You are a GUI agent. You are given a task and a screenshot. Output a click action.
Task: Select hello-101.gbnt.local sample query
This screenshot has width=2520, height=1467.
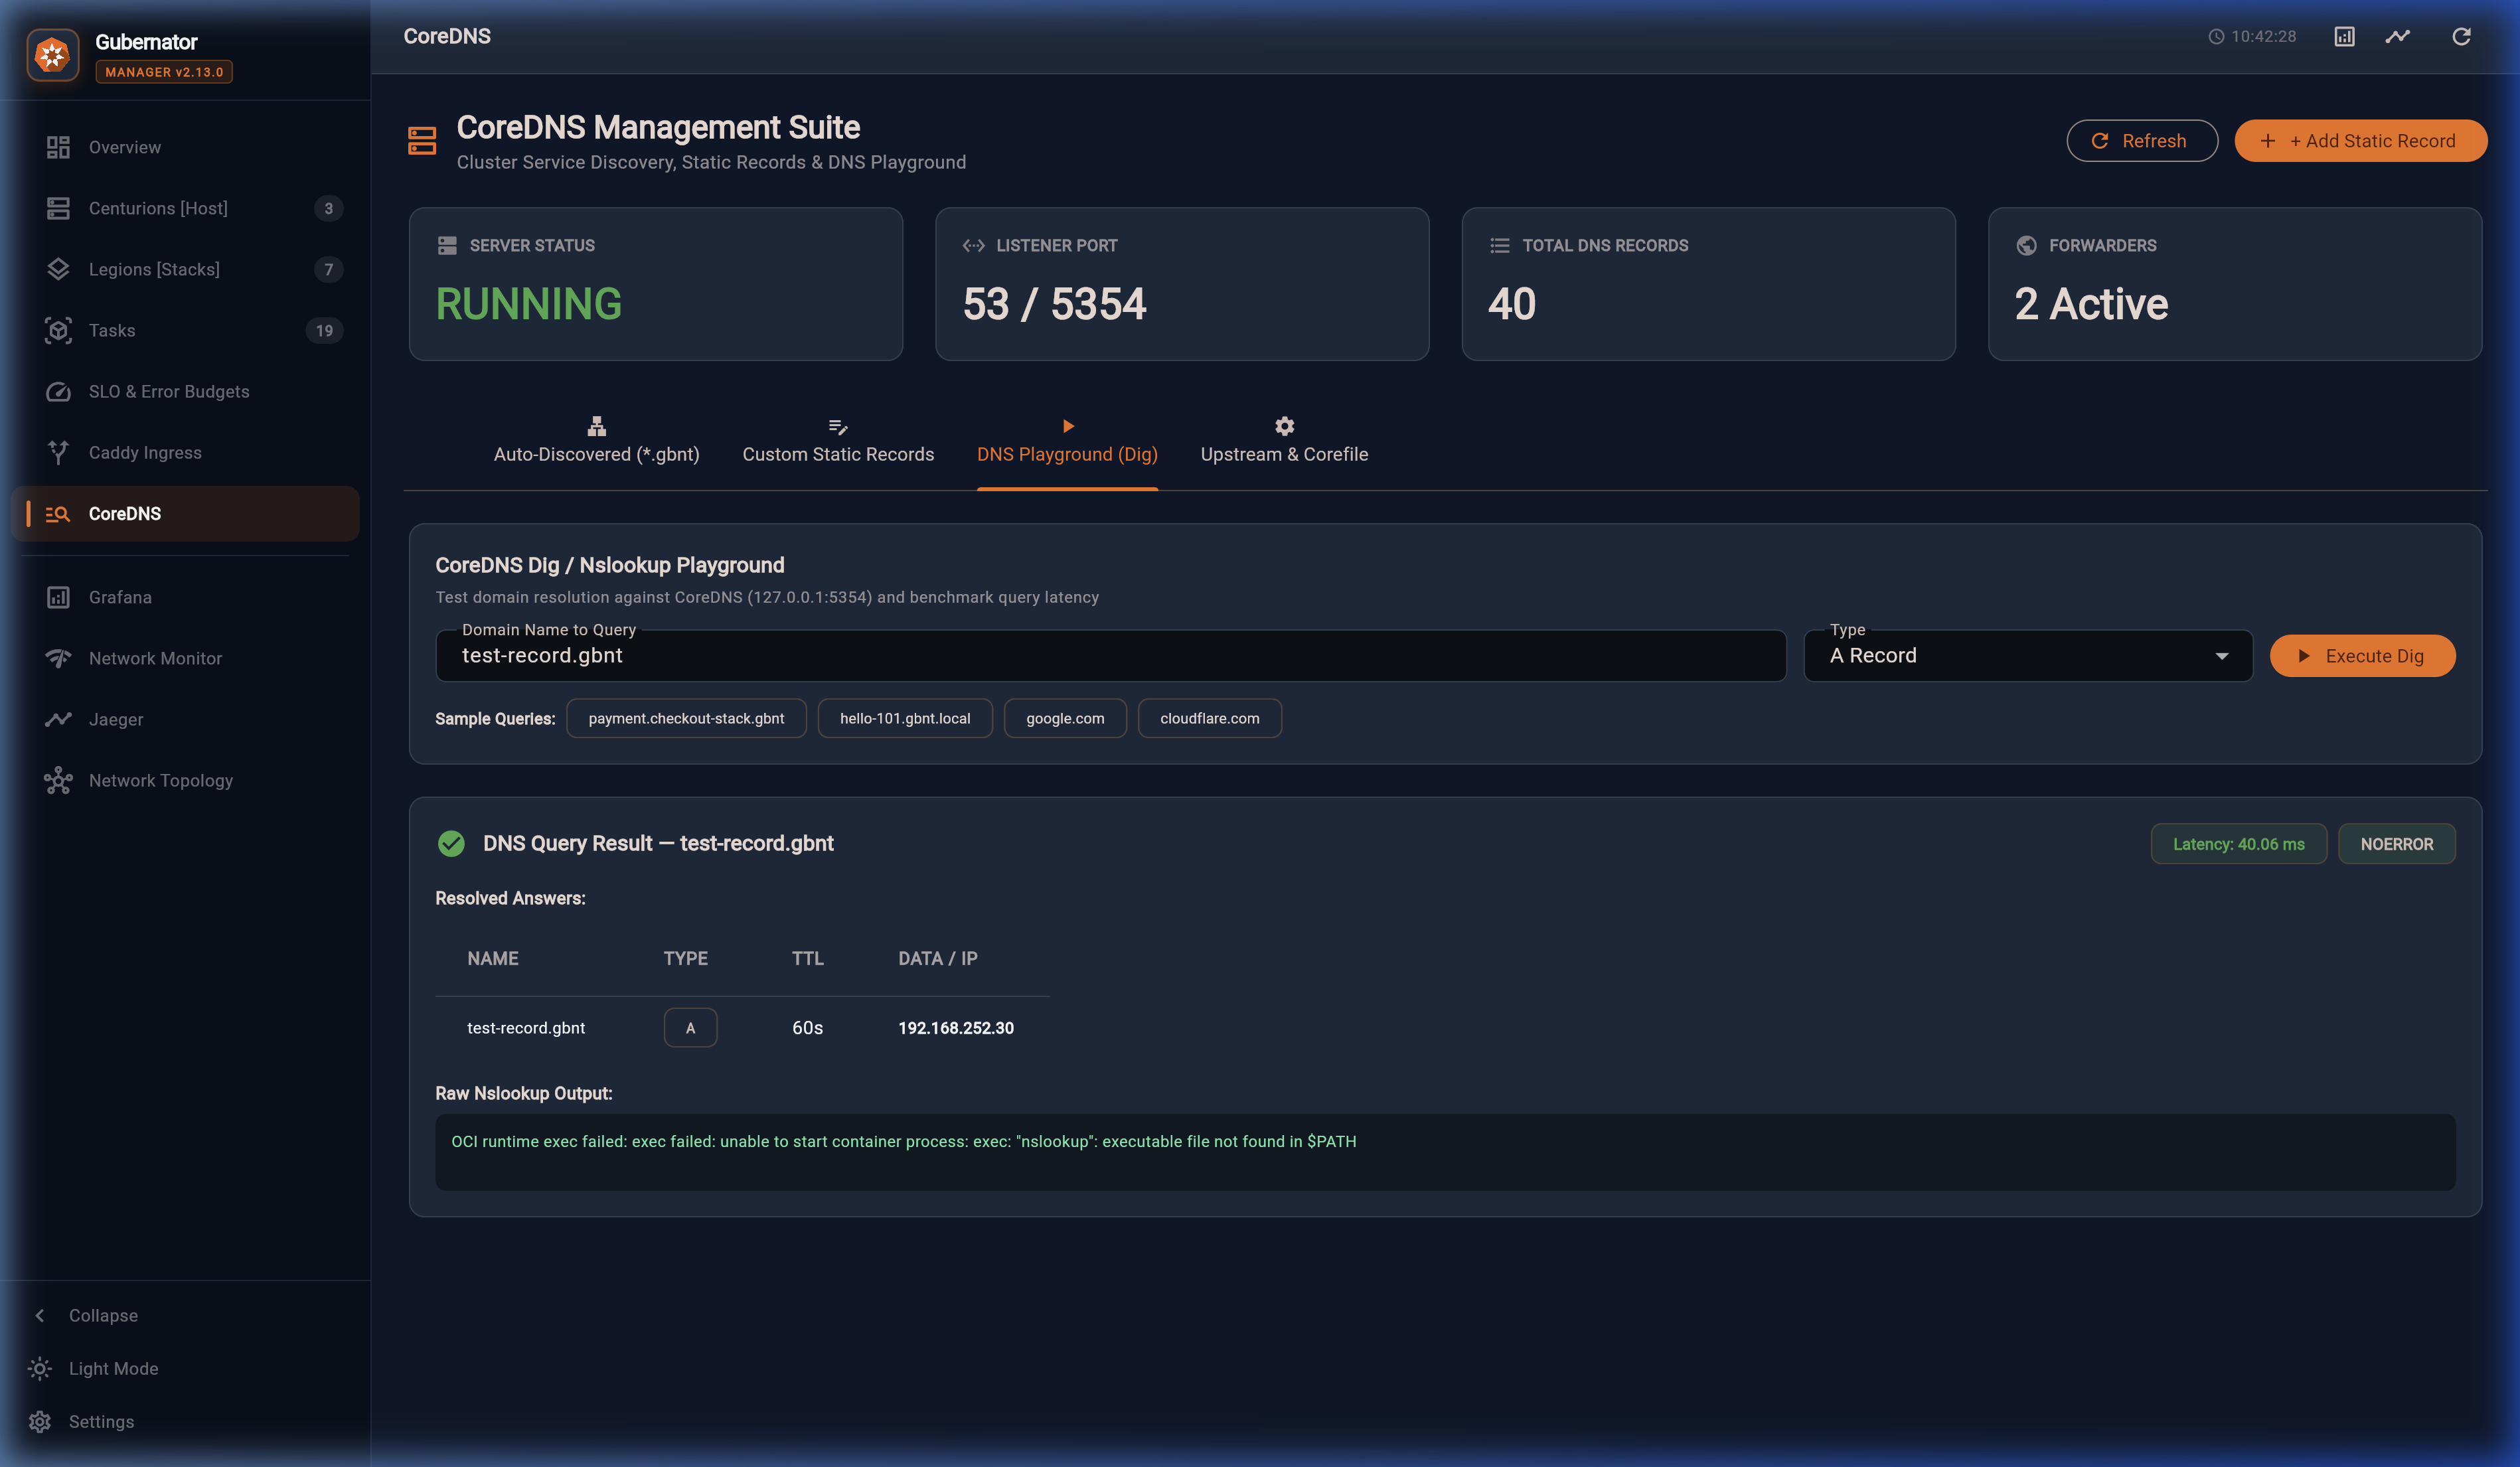coord(905,718)
